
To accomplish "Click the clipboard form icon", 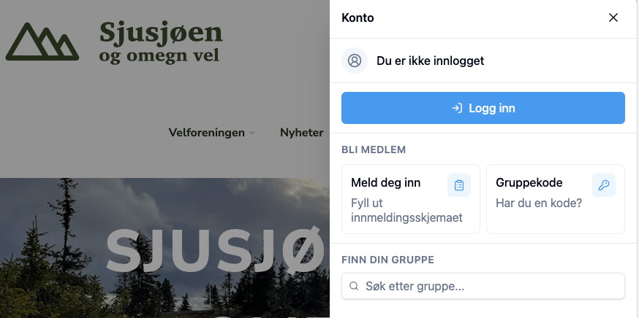I will 459,185.
